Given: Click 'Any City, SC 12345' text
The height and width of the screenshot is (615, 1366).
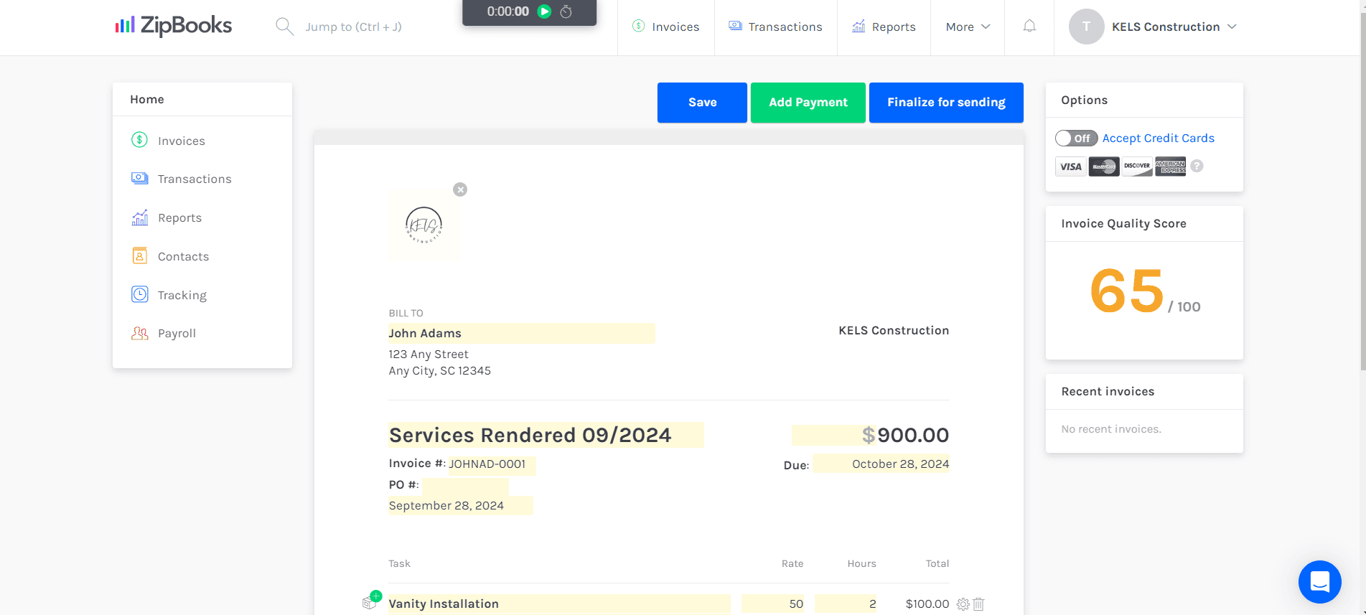Looking at the screenshot, I should tap(440, 371).
